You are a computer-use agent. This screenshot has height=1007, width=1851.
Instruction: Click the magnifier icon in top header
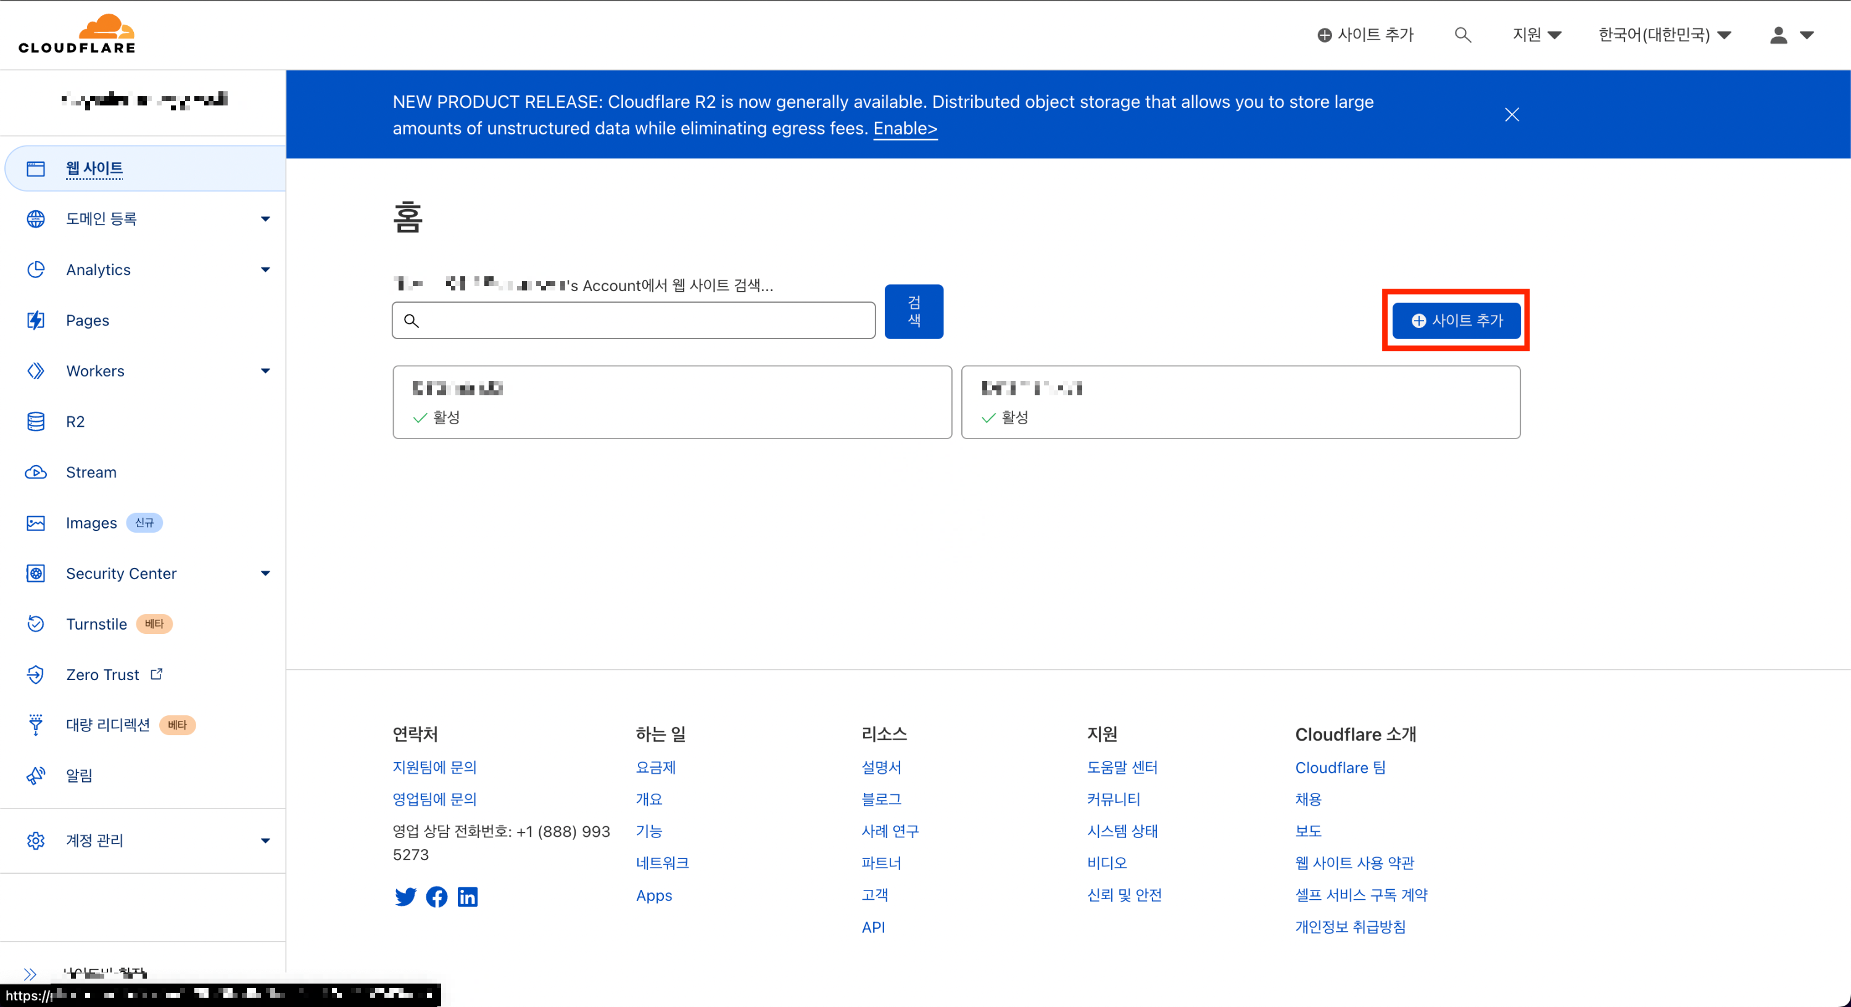(x=1462, y=35)
